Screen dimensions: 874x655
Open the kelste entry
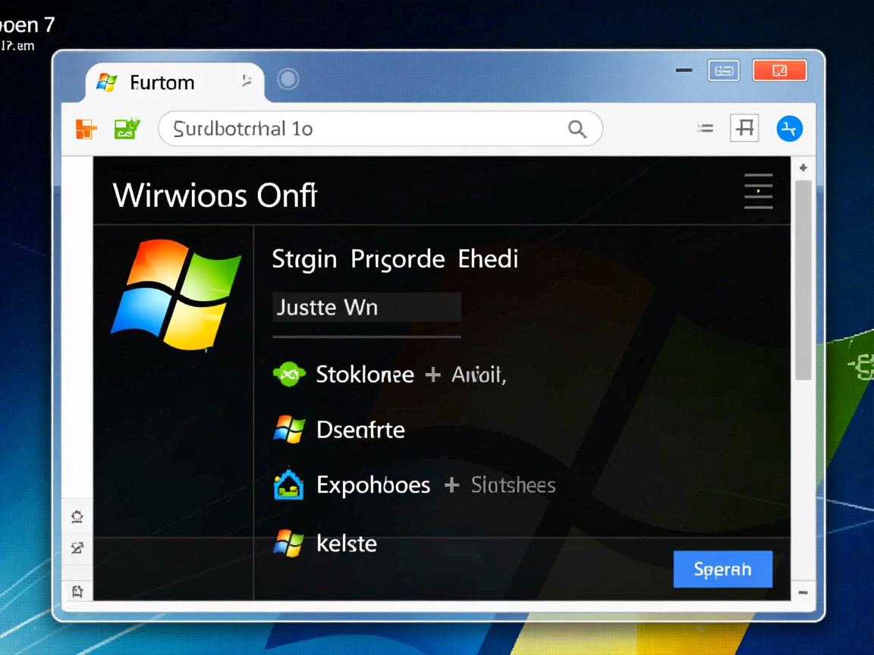point(346,544)
